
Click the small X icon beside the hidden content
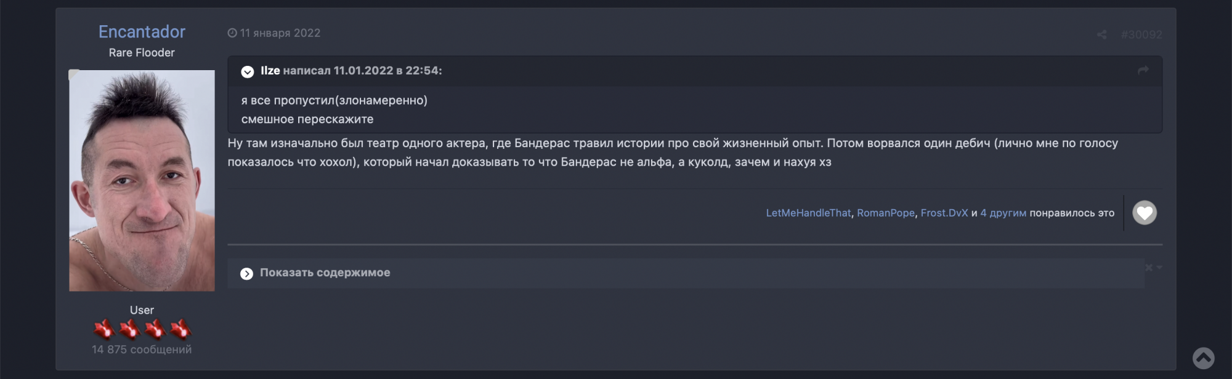pos(1149,268)
